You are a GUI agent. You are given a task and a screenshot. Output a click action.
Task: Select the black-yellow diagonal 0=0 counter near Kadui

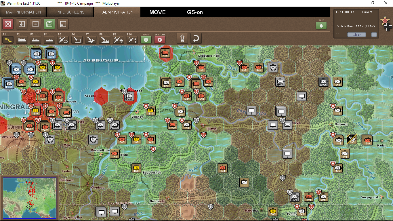[x=352, y=139]
